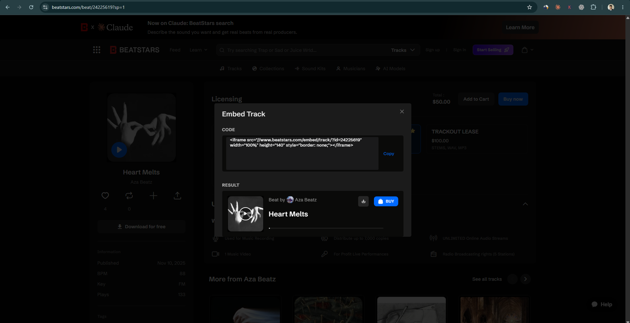Play Heart Melts from the cover art
The height and width of the screenshot is (323, 630).
pos(119,150)
